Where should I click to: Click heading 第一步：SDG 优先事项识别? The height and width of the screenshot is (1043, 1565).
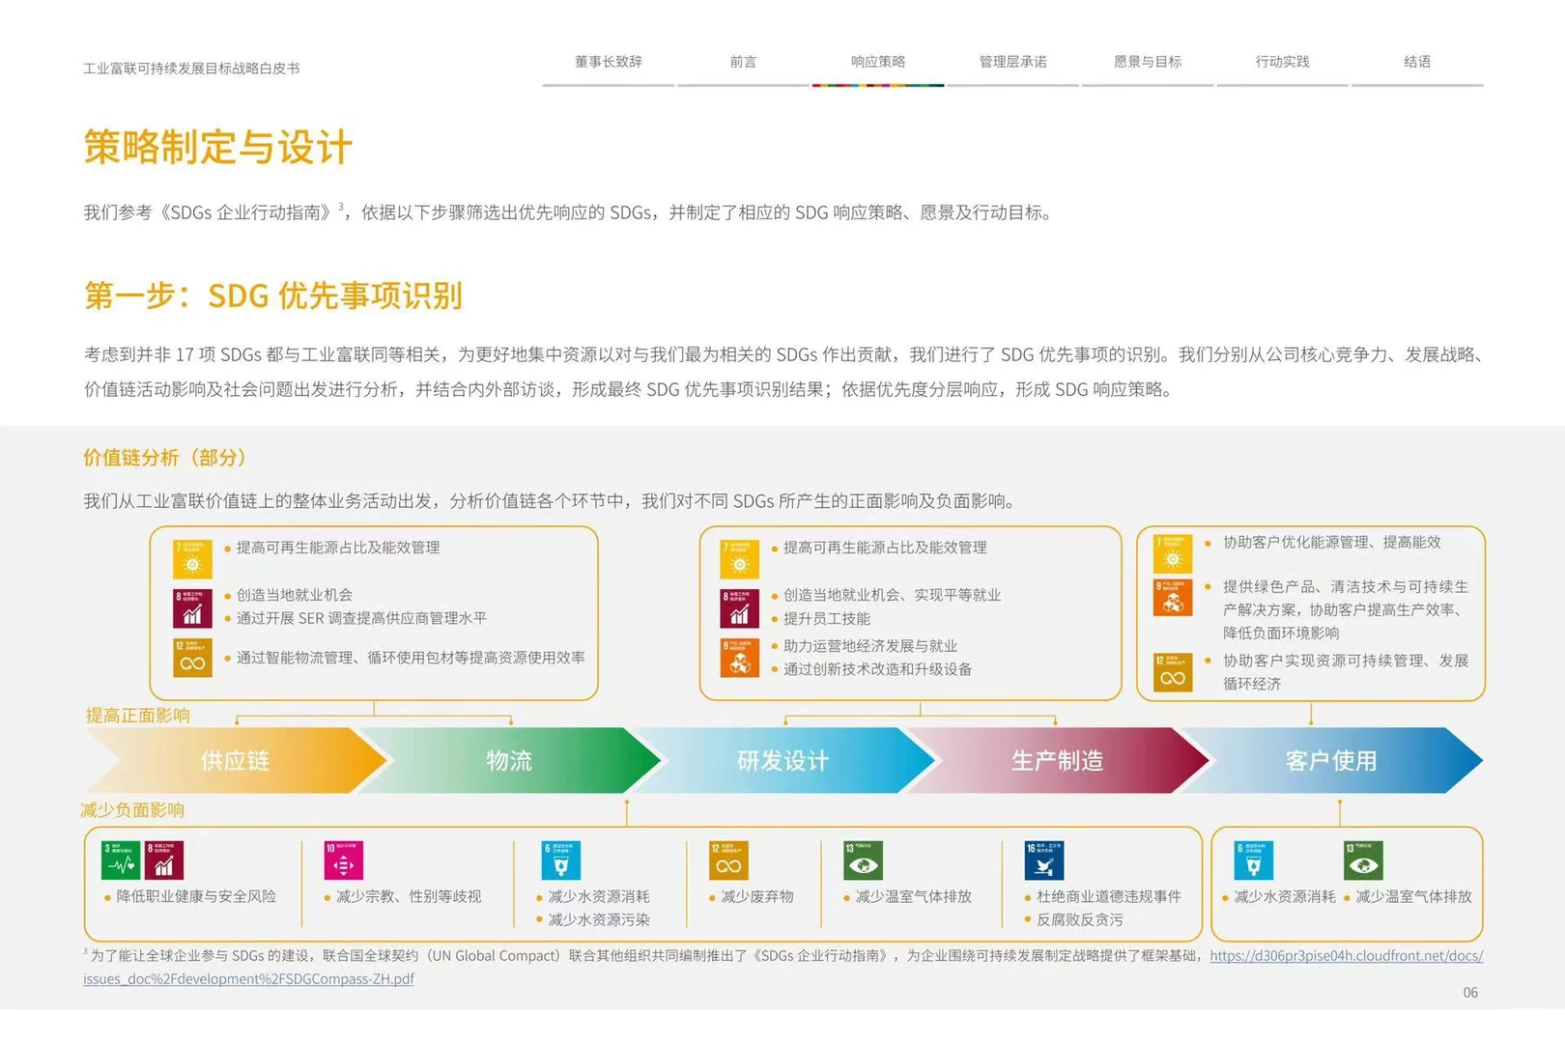tap(273, 296)
